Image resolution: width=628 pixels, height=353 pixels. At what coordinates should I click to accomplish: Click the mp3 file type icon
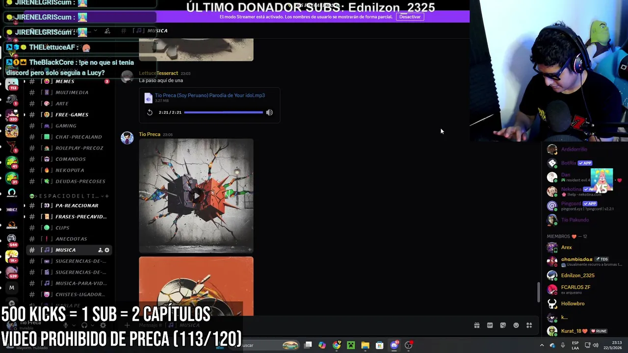click(148, 98)
